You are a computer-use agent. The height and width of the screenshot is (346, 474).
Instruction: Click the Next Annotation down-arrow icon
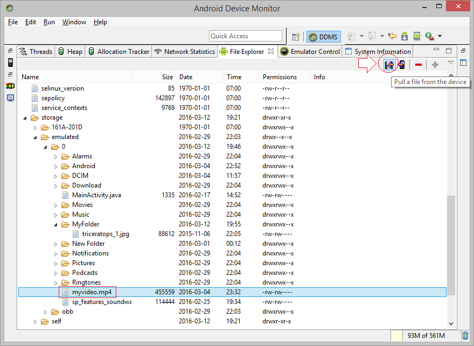[x=351, y=36]
